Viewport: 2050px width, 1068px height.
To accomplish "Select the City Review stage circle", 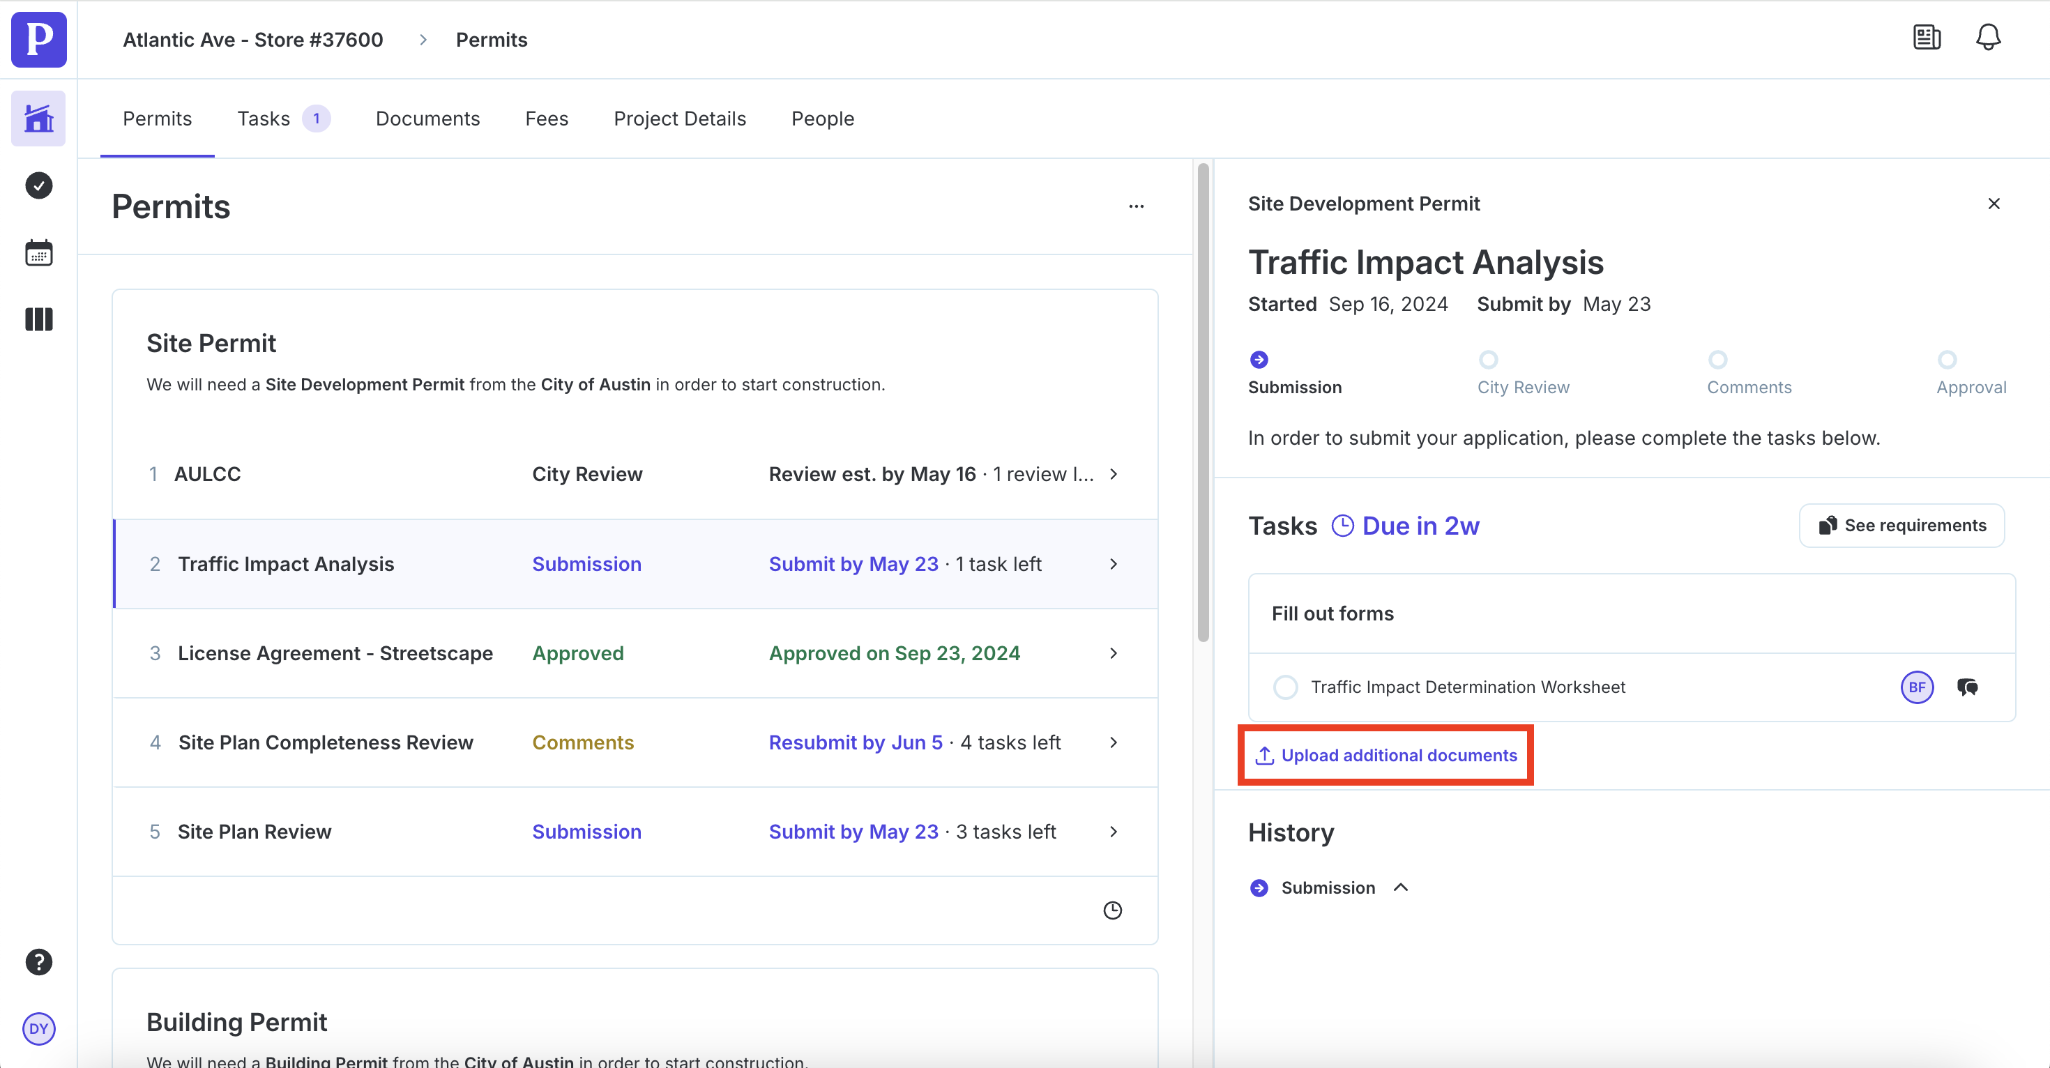I will (x=1487, y=360).
